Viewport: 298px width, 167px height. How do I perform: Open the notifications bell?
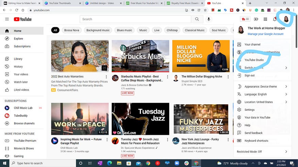point(275,19)
